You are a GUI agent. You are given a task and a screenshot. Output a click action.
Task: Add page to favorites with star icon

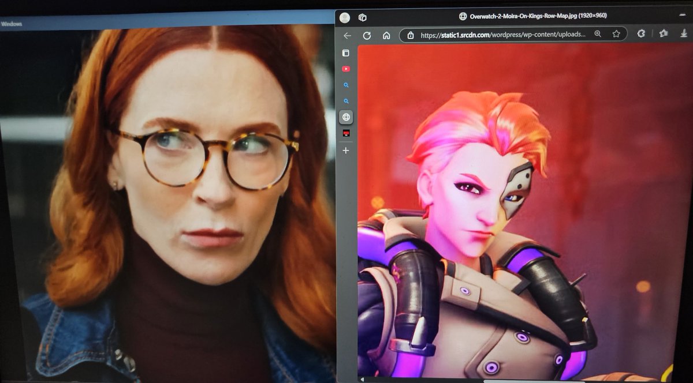pos(617,34)
